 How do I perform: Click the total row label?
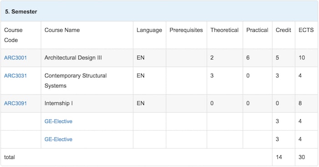click(10, 157)
